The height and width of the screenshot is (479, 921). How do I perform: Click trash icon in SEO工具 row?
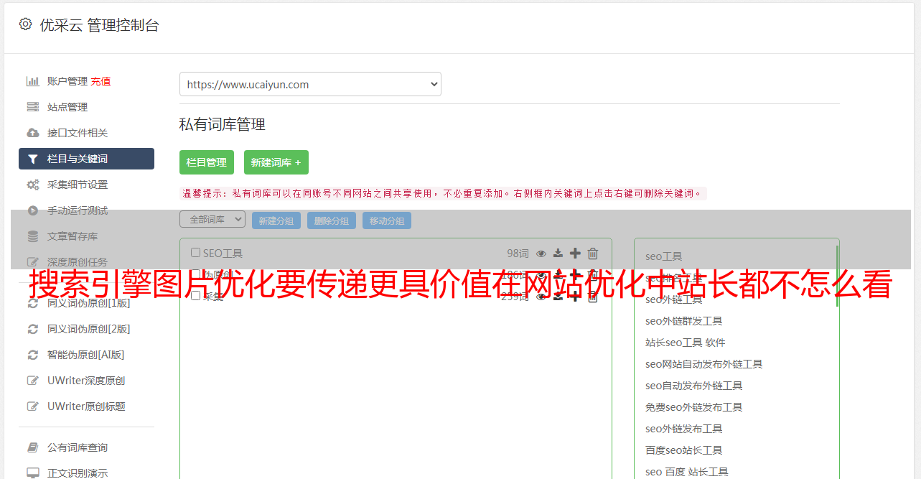coord(593,254)
